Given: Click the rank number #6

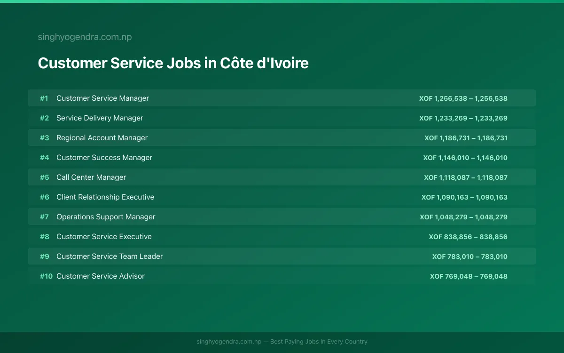Looking at the screenshot, I should pos(44,197).
